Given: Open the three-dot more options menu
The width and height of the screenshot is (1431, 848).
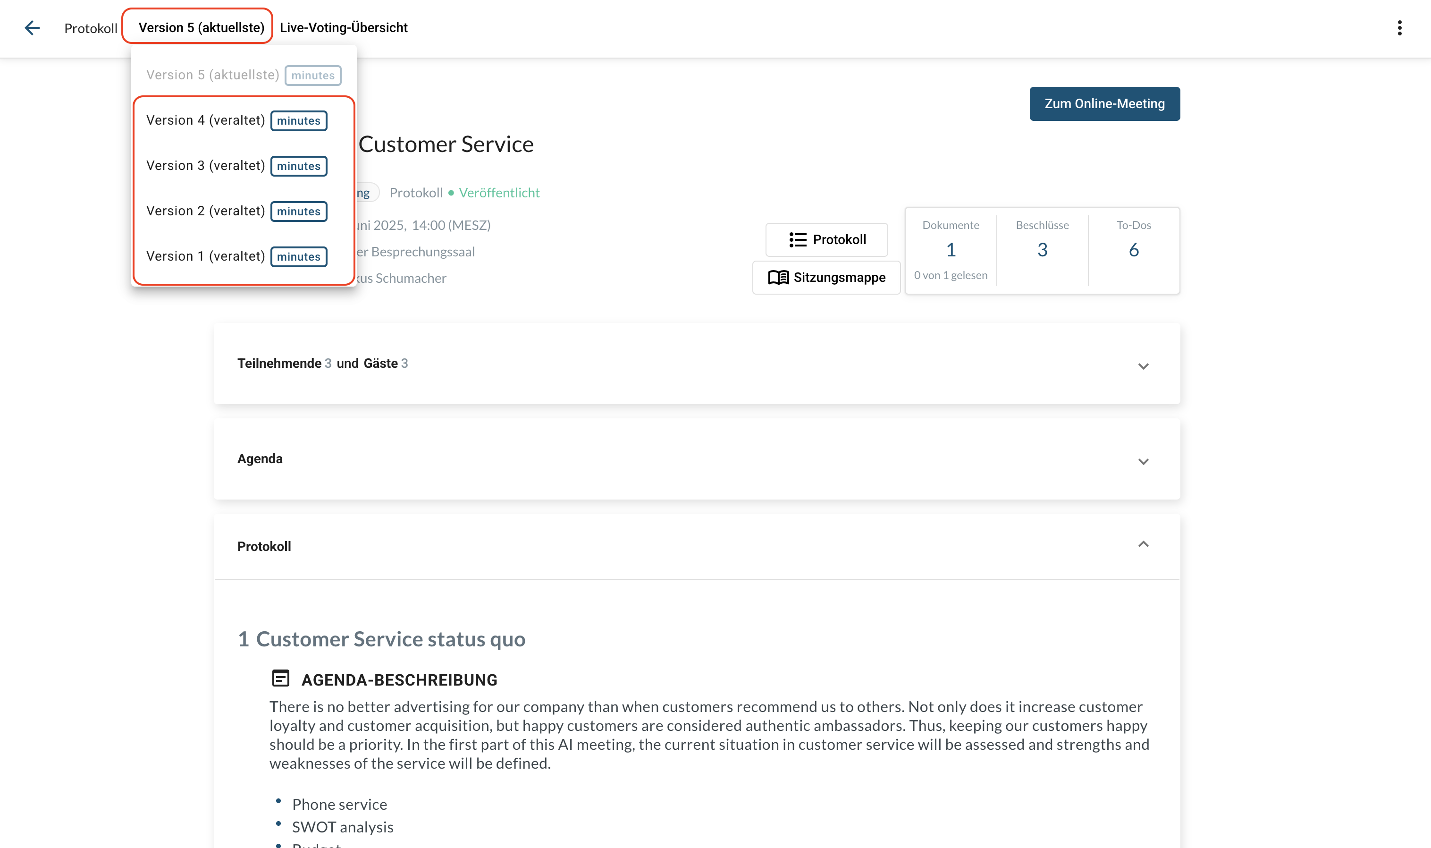Looking at the screenshot, I should (x=1399, y=28).
